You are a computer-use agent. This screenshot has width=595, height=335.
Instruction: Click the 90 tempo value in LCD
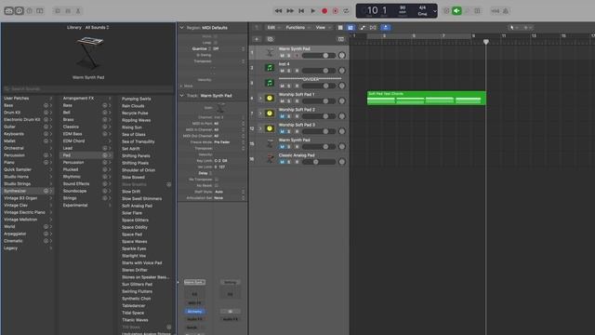403,7
